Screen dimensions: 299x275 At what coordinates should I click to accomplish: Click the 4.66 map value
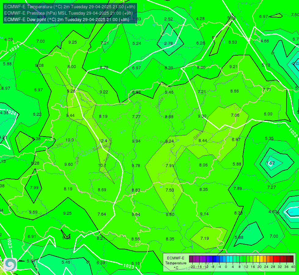point(265,41)
